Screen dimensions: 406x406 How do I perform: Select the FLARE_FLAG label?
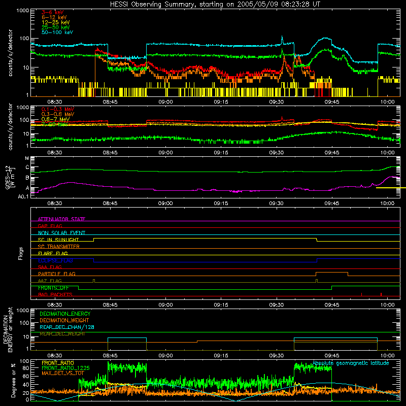(x=53, y=253)
